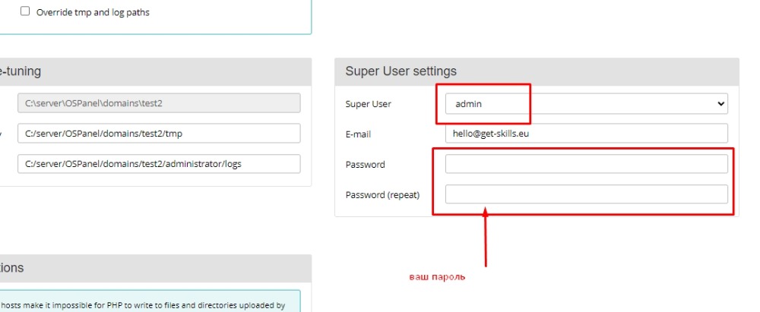Focus the Password input field
This screenshot has height=312, width=760.
[585, 164]
